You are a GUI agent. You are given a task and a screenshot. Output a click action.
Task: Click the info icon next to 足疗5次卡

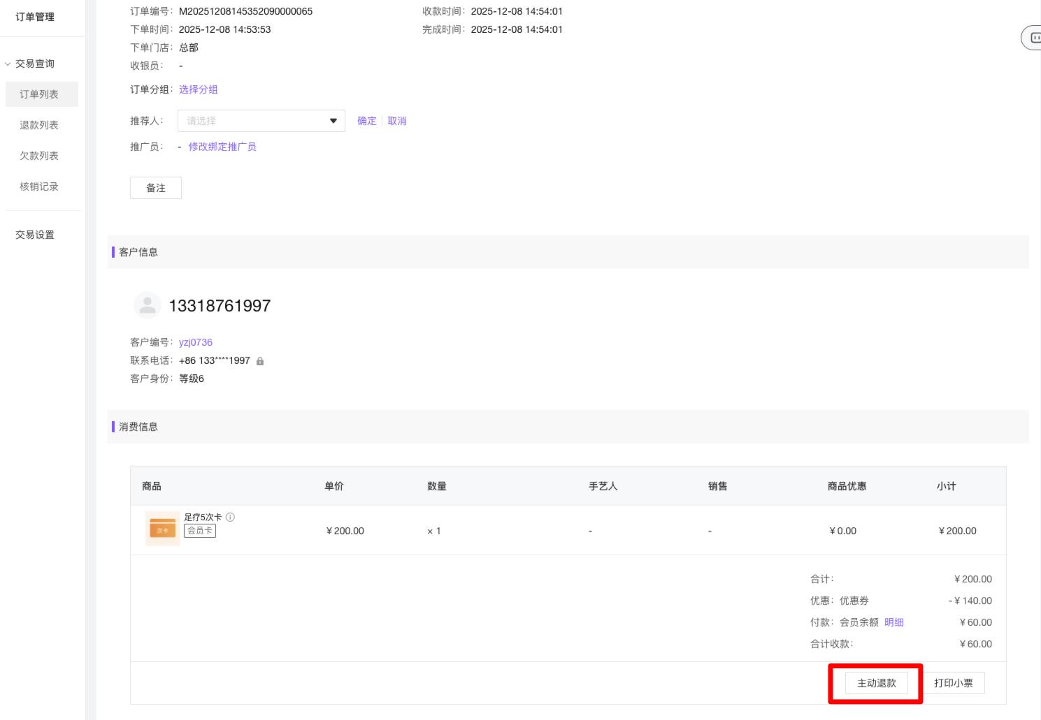point(230,517)
